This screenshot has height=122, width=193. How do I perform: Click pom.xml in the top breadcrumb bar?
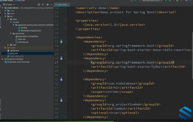click(x=20, y=1)
